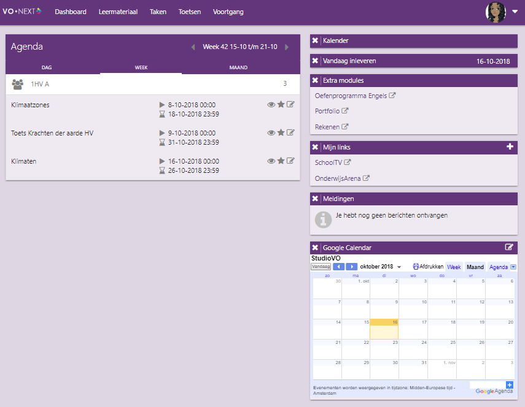Viewport: 525px width, 407px height.
Task: Switch Agenda to WEEK view
Action: tap(141, 67)
